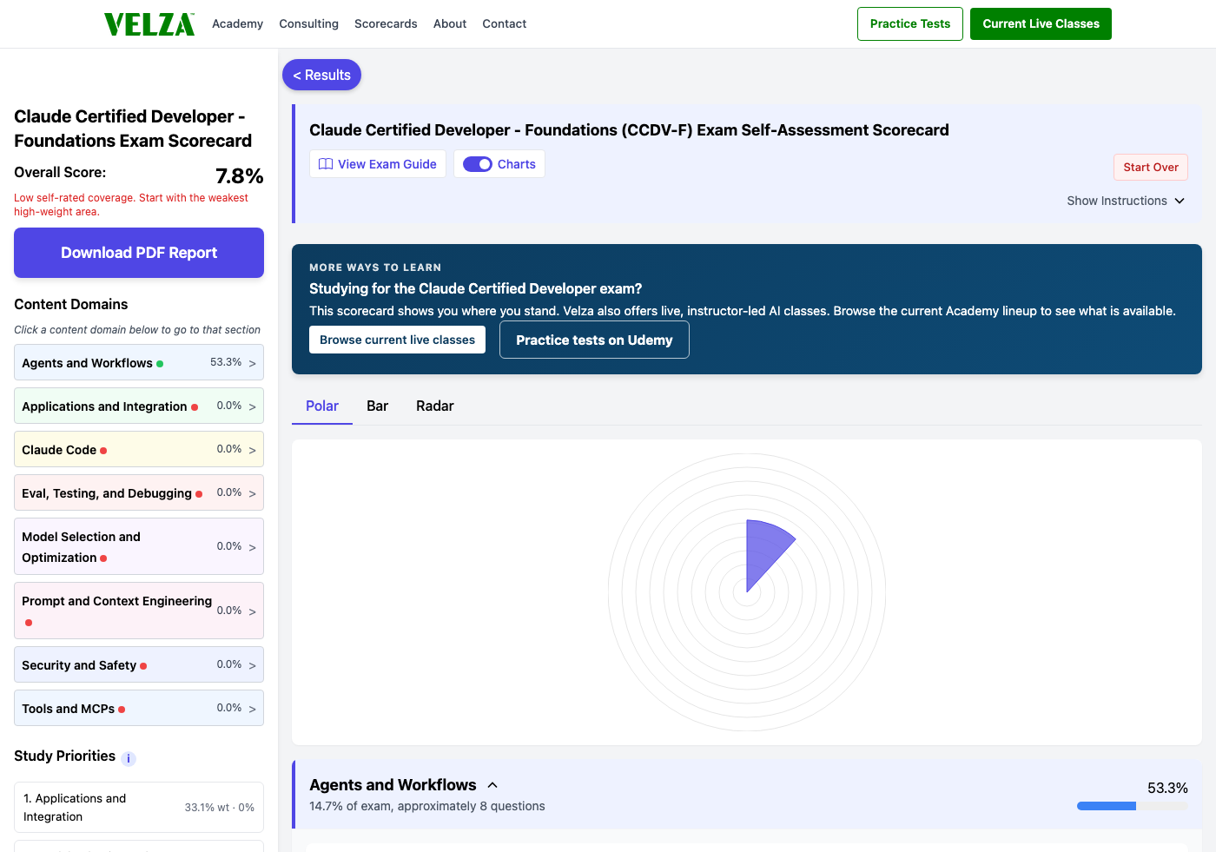
Task: Open the Contact page link
Action: [505, 24]
